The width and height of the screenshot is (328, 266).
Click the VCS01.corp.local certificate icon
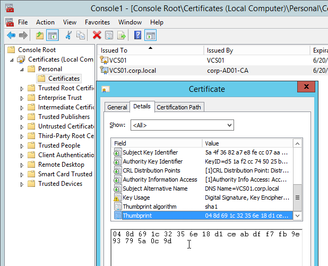104,70
